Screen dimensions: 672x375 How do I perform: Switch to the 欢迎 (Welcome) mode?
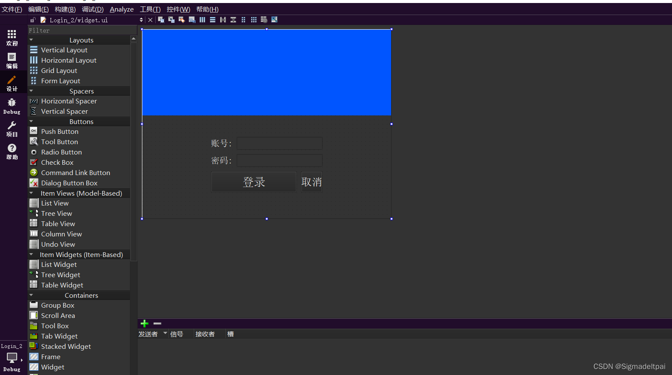coord(12,38)
